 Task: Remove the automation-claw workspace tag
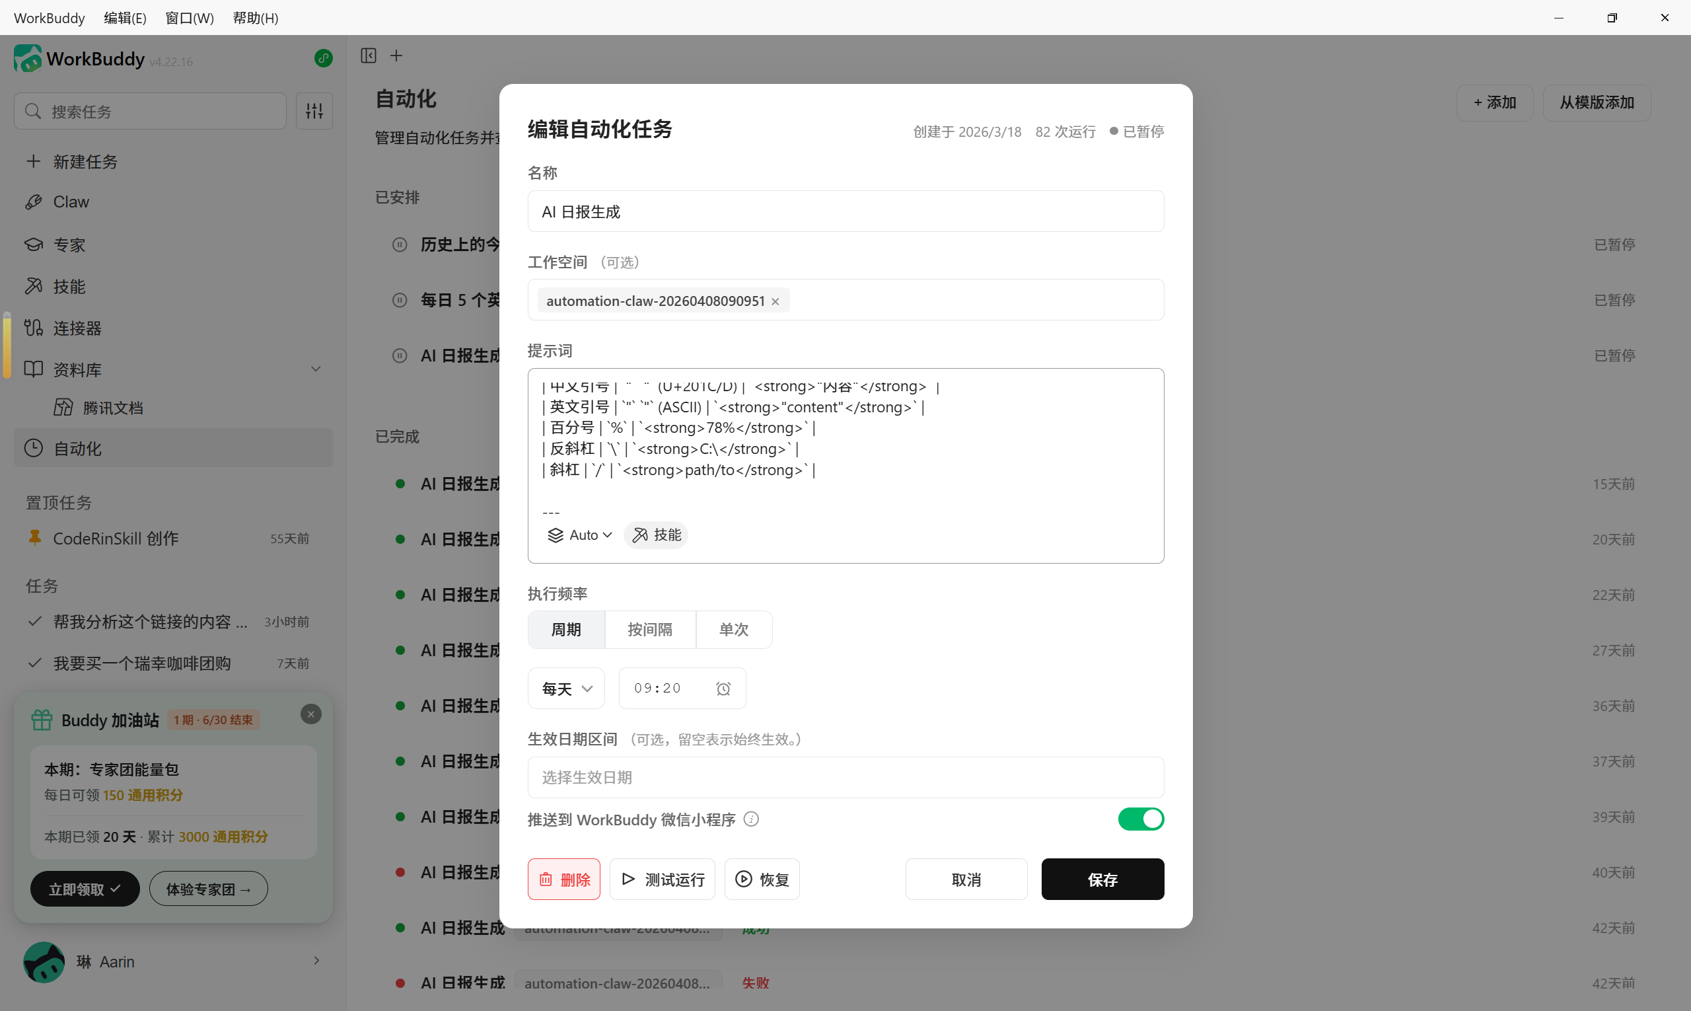pos(775,301)
